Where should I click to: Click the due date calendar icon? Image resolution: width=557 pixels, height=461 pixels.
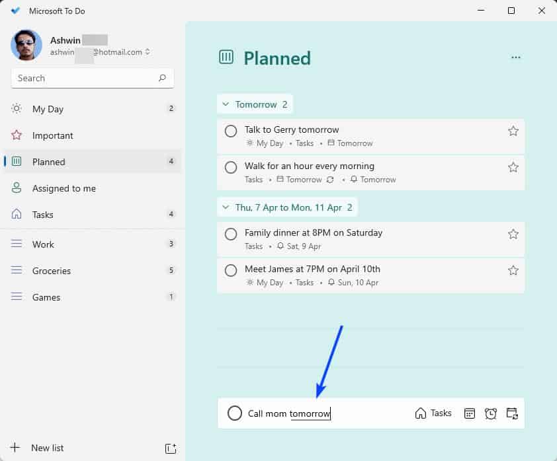click(470, 413)
